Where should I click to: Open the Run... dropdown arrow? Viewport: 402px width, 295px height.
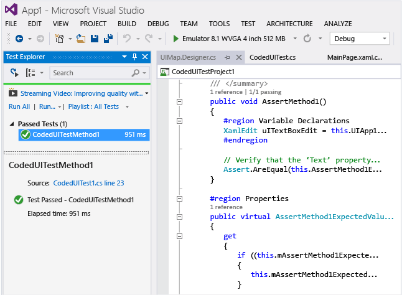[x=60, y=107]
